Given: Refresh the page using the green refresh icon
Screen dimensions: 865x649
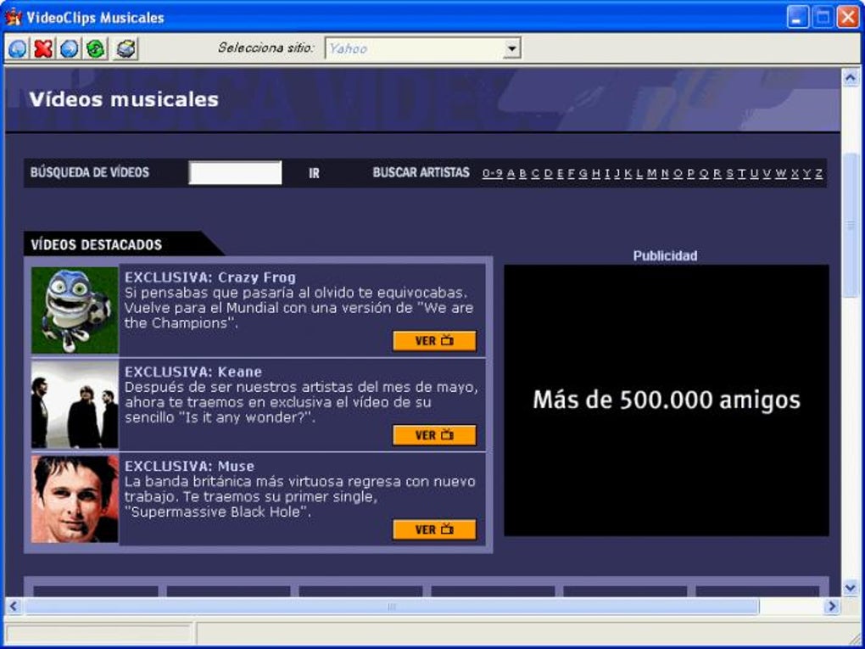Looking at the screenshot, I should [95, 49].
